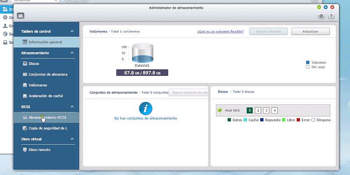Click Total 0 conjuntos text
This screenshot has width=350, height=175.
pos(155,92)
